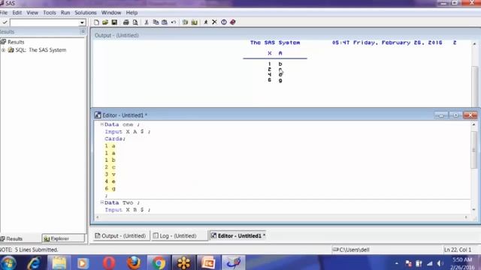Show hidden system tray icons arrow

397,263
